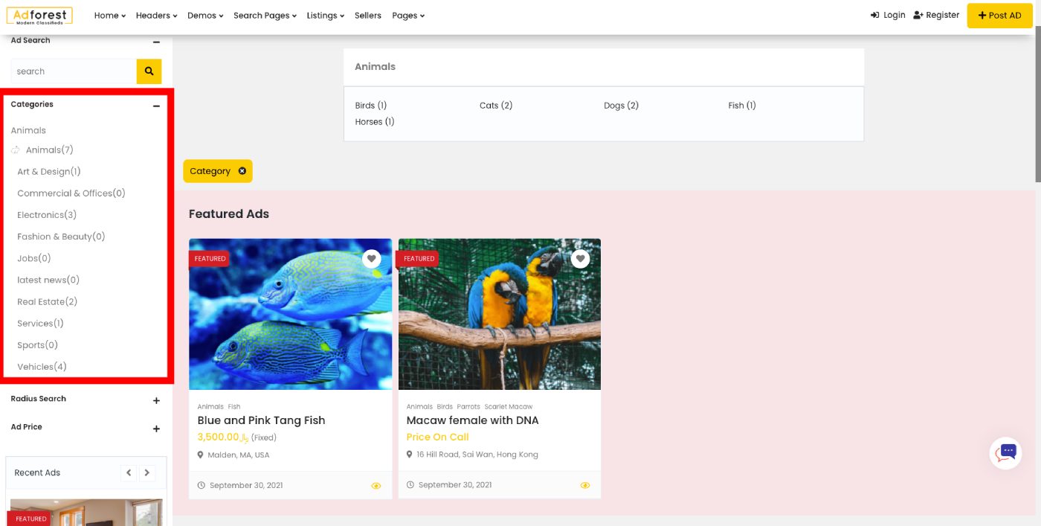Click the next arrow in Recent Ads carousel
The width and height of the screenshot is (1041, 526).
click(x=147, y=472)
